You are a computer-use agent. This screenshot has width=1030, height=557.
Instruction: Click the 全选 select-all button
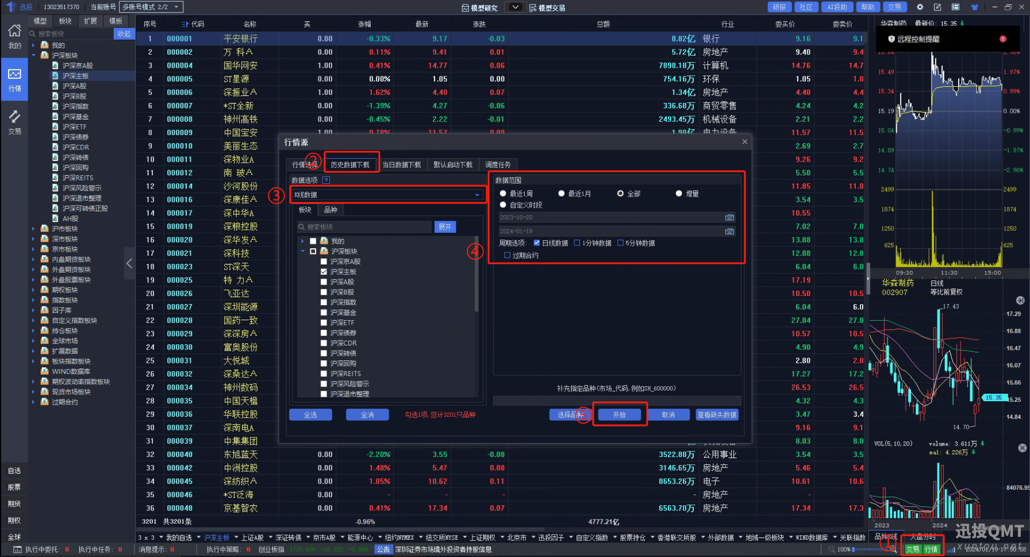tap(310, 414)
